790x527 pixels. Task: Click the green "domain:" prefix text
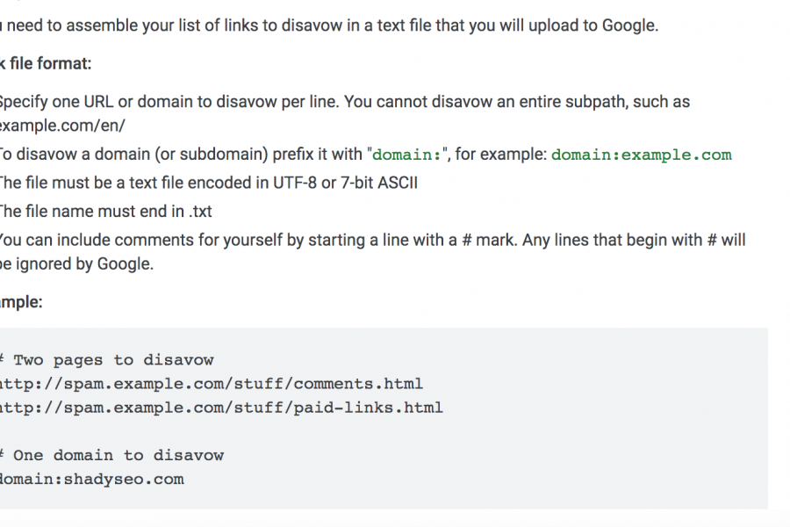[406, 155]
